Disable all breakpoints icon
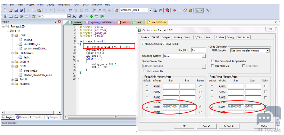Viewport: 284px width, 135px height. 185,10
